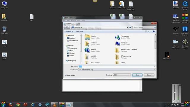Go forward using the forward arrow
Image resolution: width=190 pixels, height=107 pixels.
(x=69, y=27)
